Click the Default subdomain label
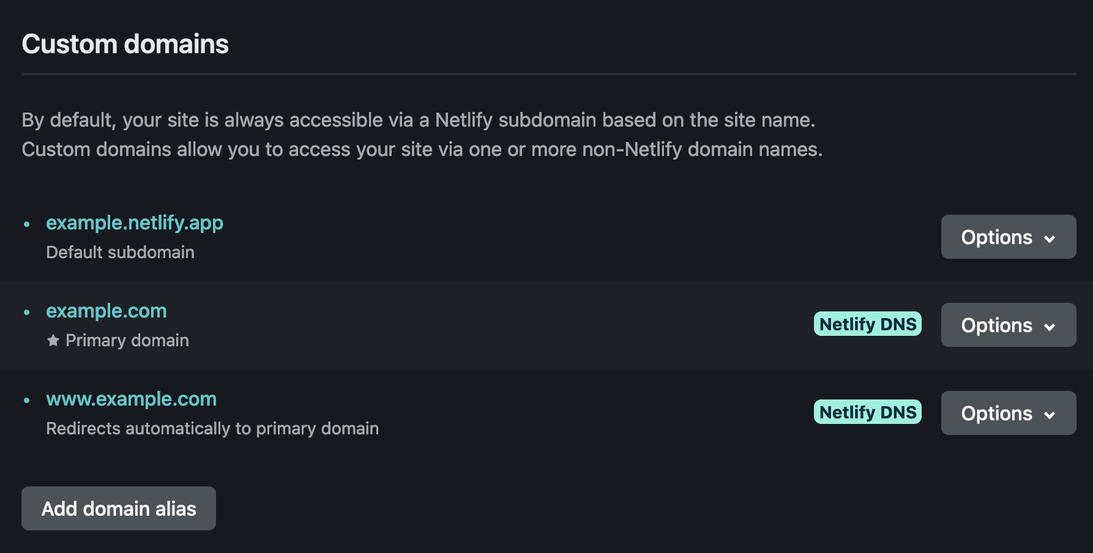1093x553 pixels. point(121,252)
